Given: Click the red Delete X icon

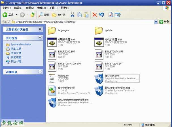Looking at the screenshot, I should click(95, 15).
